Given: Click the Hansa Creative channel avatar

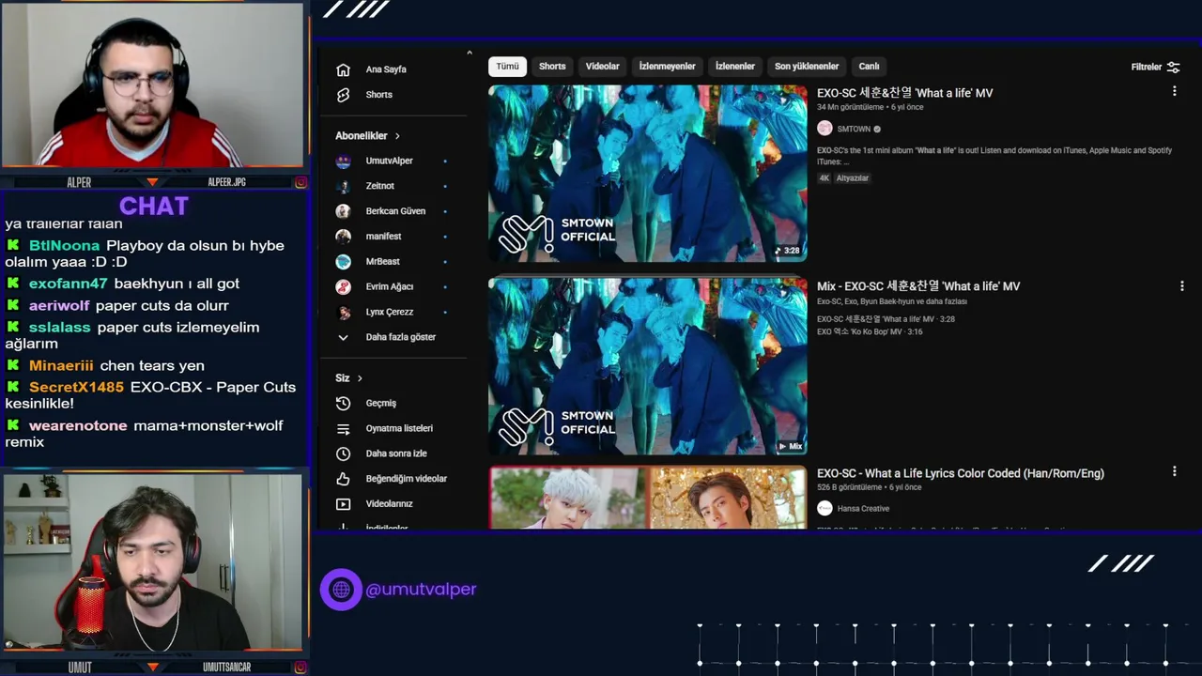Looking at the screenshot, I should pyautogui.click(x=824, y=508).
